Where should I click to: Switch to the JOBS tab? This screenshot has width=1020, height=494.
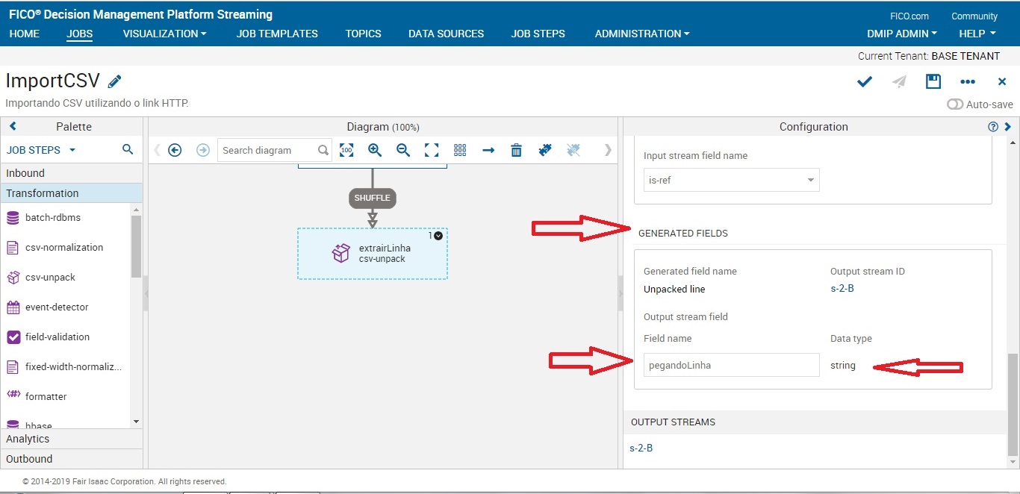click(x=79, y=34)
